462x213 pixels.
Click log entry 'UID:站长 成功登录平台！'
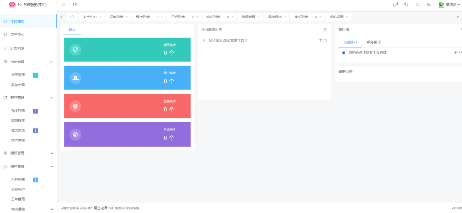[x=228, y=40]
